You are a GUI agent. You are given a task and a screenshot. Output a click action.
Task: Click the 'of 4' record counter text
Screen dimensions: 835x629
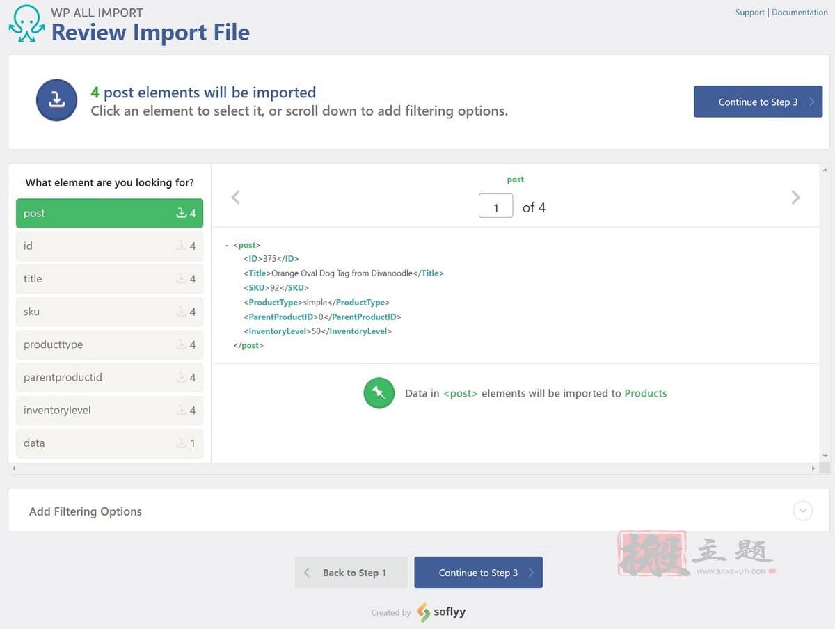click(x=534, y=207)
